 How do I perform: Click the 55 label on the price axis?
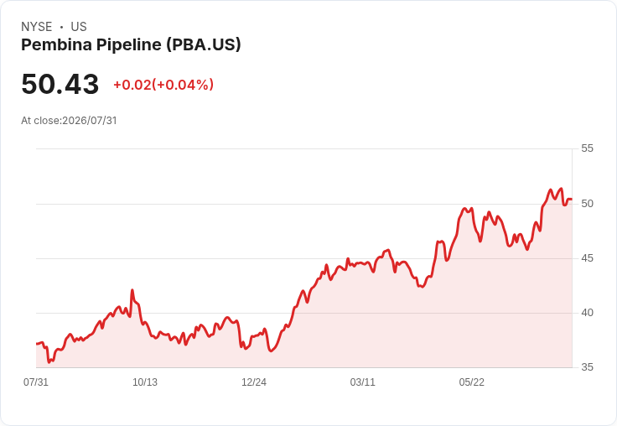tap(587, 148)
